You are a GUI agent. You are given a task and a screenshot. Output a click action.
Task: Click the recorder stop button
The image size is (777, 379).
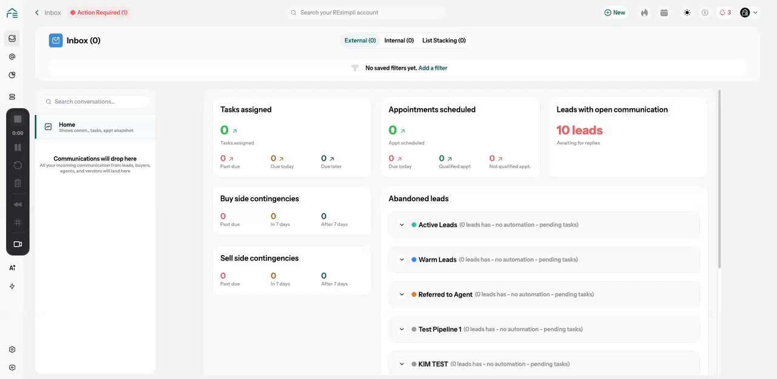[18, 119]
